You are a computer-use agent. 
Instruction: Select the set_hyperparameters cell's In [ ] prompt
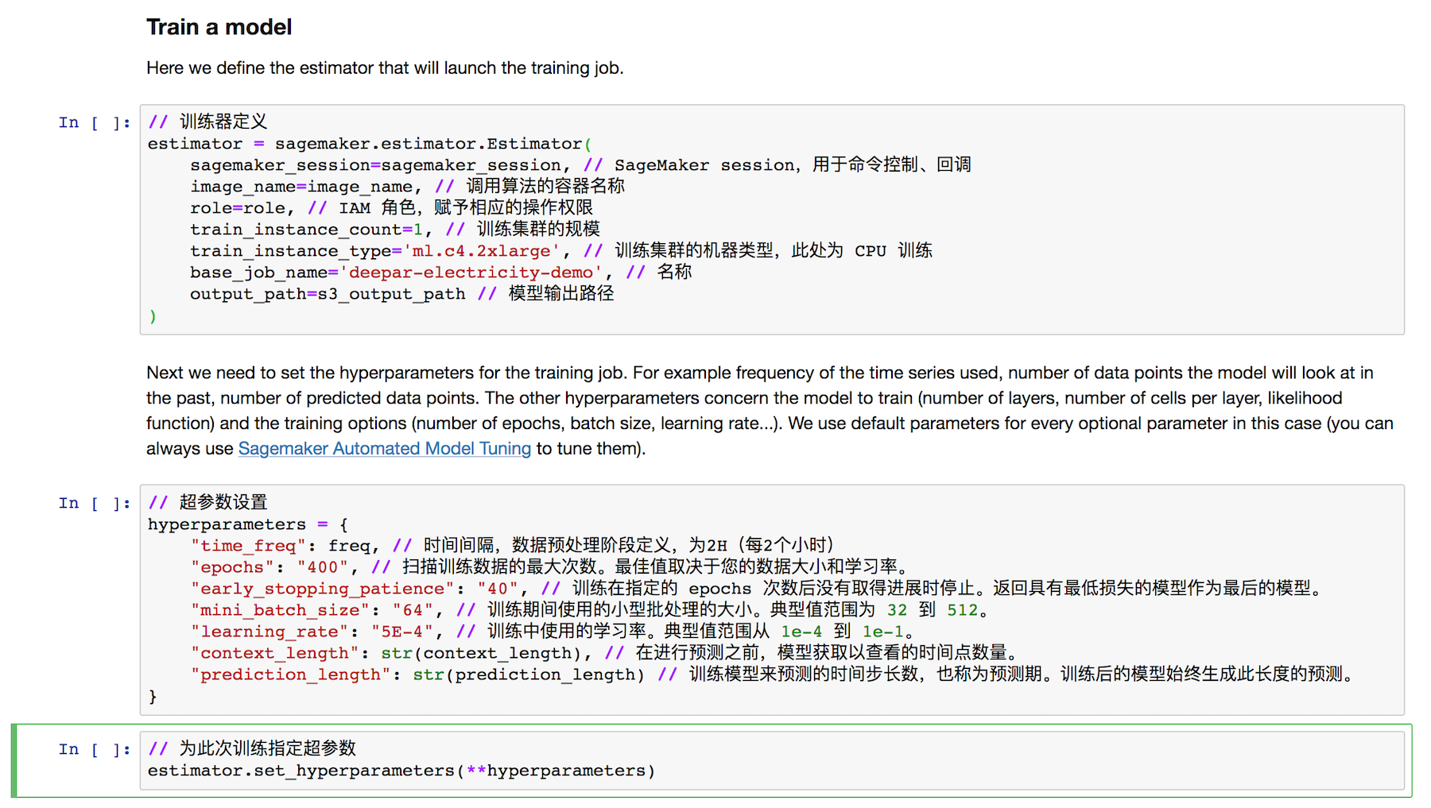pos(94,749)
